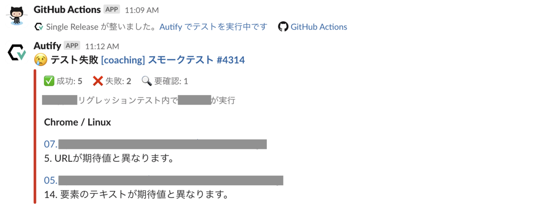Open the GitHub Actions footer link
This screenshot has height=207, width=553.
click(x=319, y=27)
